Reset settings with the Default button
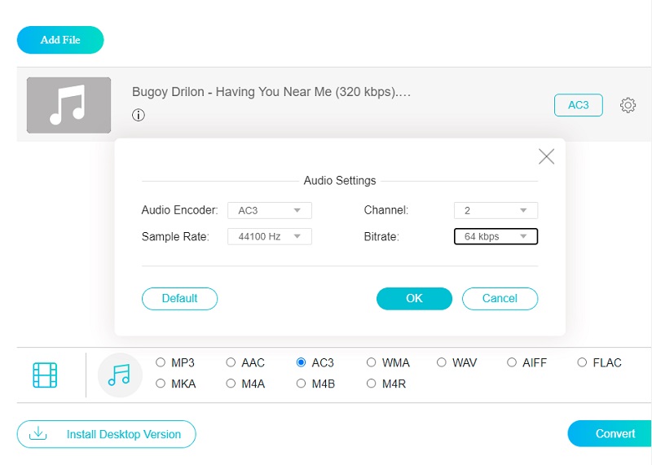 [179, 298]
